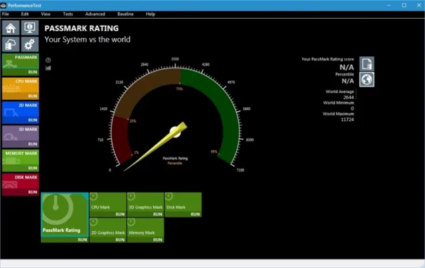
Task: Select the 2D Mark sidebar tile
Action: point(21,109)
